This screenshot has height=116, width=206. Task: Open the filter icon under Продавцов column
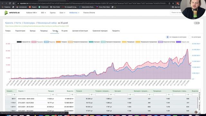click(x=169, y=95)
